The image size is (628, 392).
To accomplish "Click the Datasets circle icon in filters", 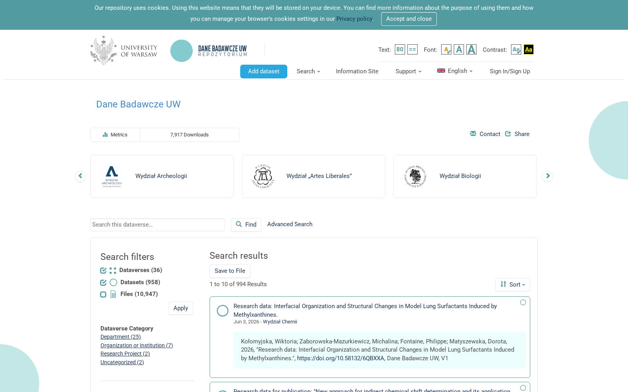I will coord(113,283).
